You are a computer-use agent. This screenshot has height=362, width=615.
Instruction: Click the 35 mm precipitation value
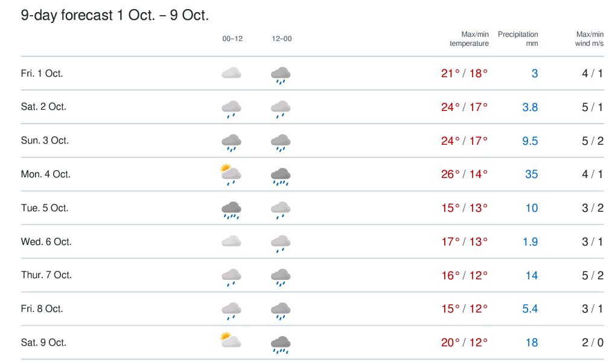pos(532,174)
